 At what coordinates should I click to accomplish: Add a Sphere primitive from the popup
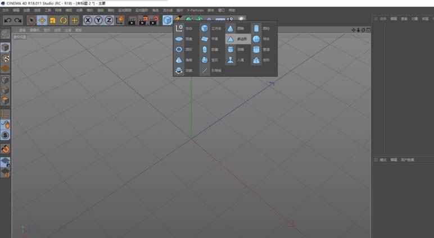[256, 39]
